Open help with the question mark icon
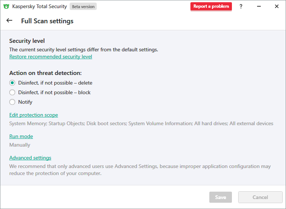Screen dimensions: 286x209 241,6
